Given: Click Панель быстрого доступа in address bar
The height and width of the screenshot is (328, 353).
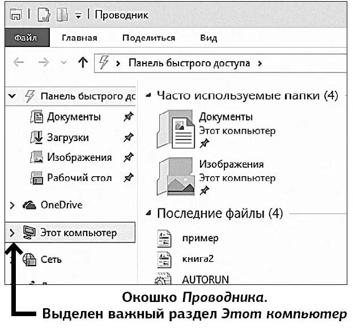Looking at the screenshot, I should [x=189, y=63].
